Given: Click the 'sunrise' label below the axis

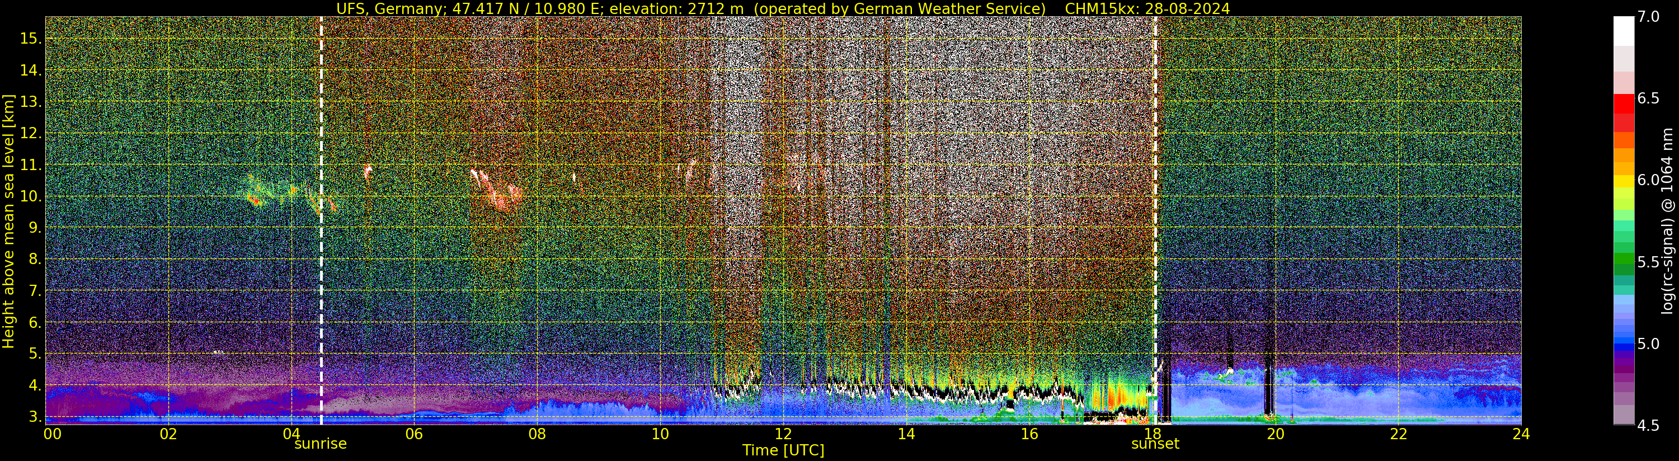Looking at the screenshot, I should tap(321, 444).
